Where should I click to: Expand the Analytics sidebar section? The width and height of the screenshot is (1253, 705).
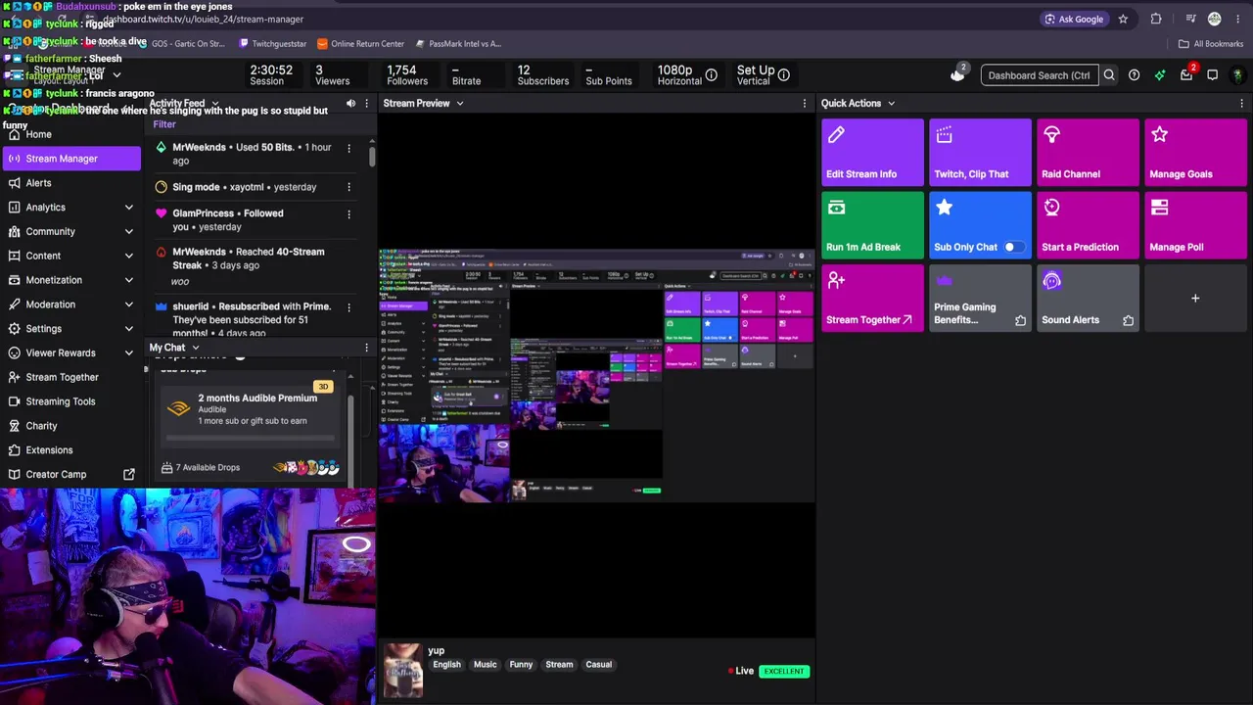pyautogui.click(x=128, y=208)
